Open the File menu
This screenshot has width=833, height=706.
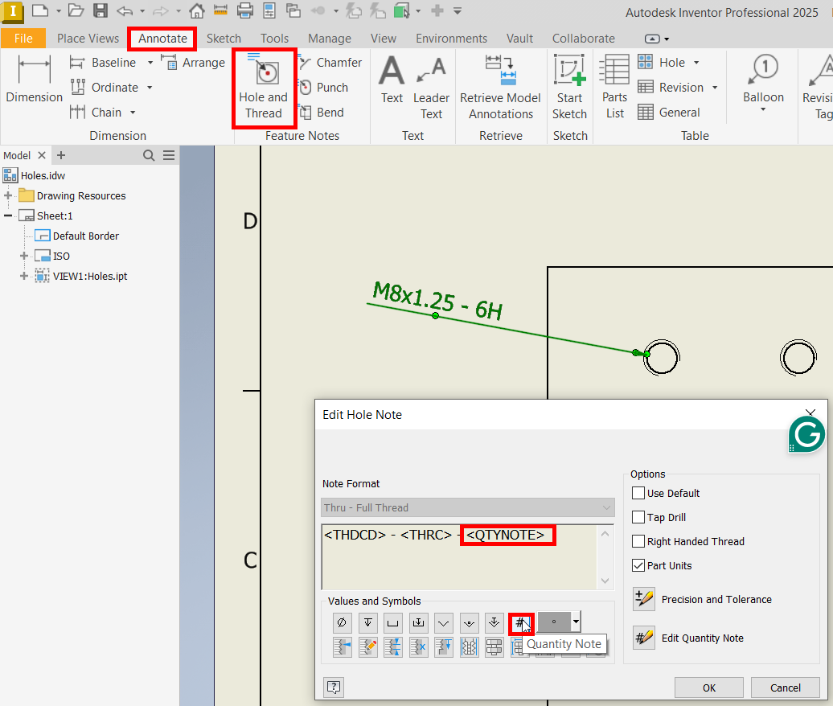pyautogui.click(x=23, y=38)
